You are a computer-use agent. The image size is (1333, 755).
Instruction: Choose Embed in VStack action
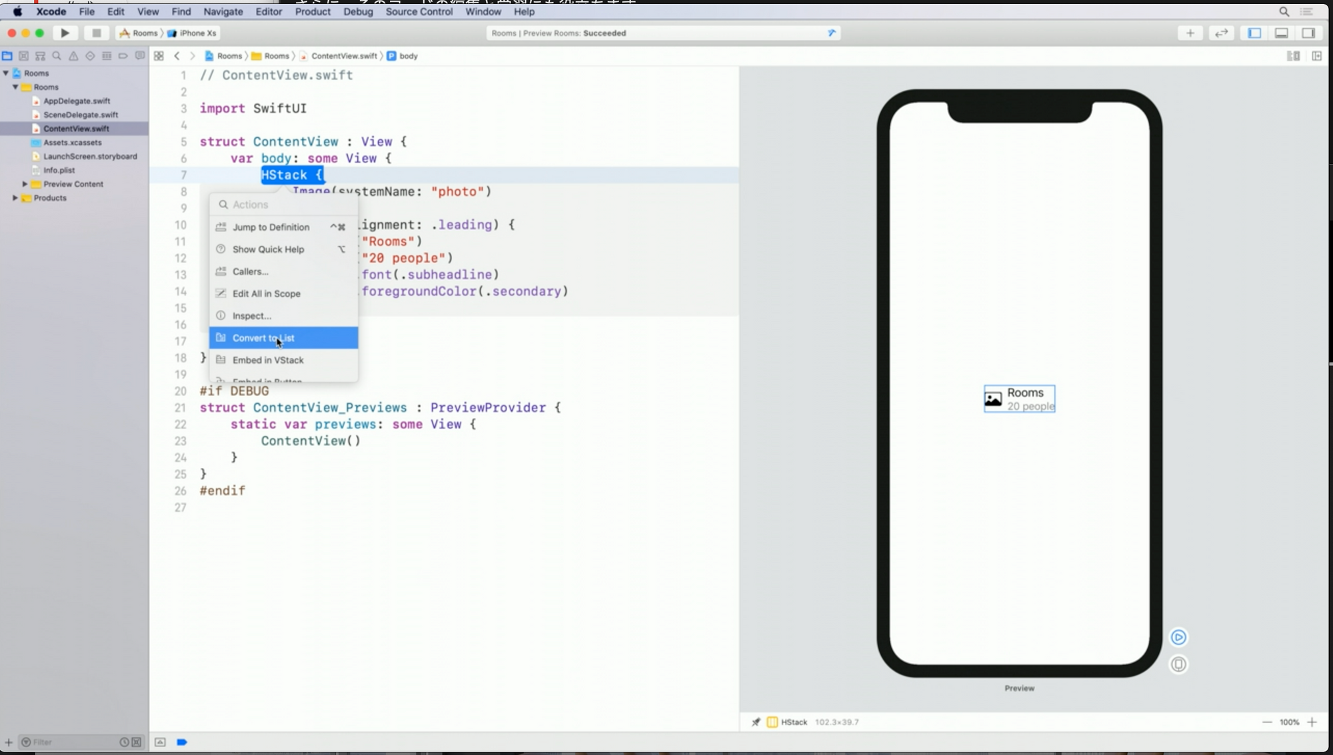[268, 360]
